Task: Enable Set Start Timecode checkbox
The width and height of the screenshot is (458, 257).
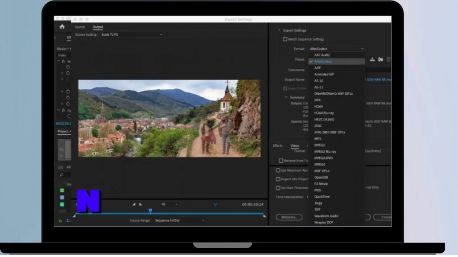Action: click(278, 188)
